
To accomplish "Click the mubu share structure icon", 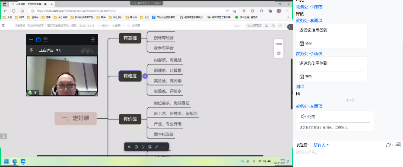I will (266, 25).
